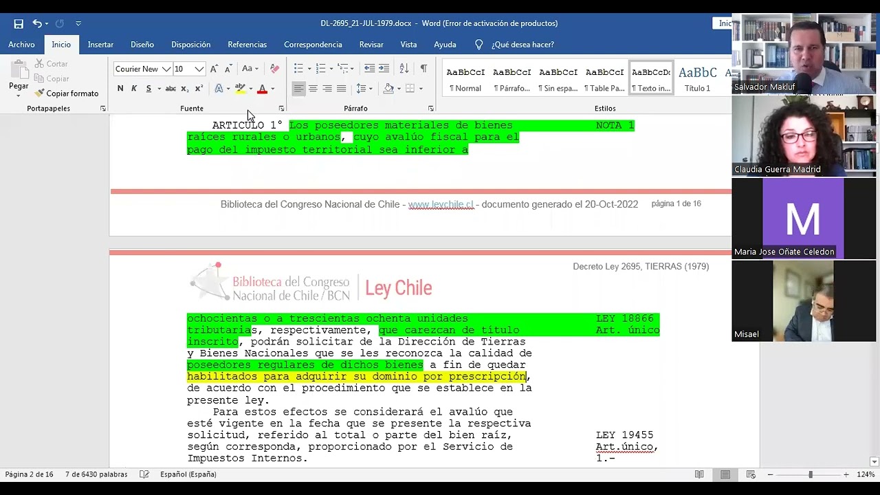Viewport: 880px width, 495px height.
Task: Decrease paragraph indent
Action: 369,69
